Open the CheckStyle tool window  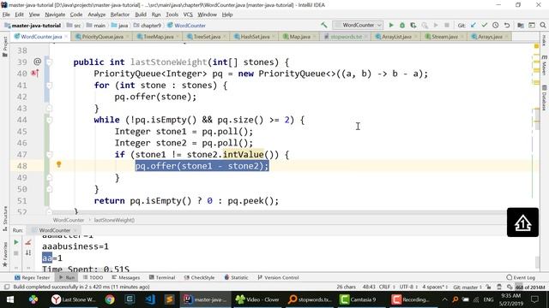(199, 277)
